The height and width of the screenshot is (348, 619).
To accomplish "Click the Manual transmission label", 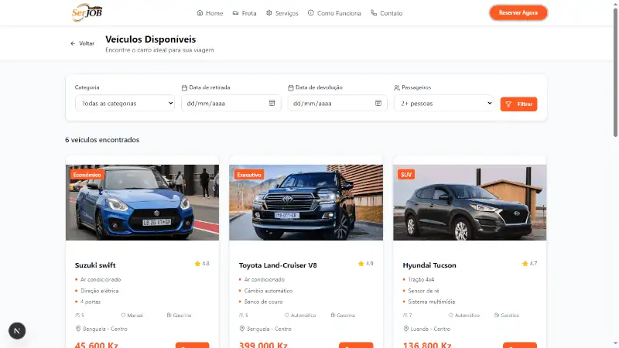I will (x=135, y=316).
